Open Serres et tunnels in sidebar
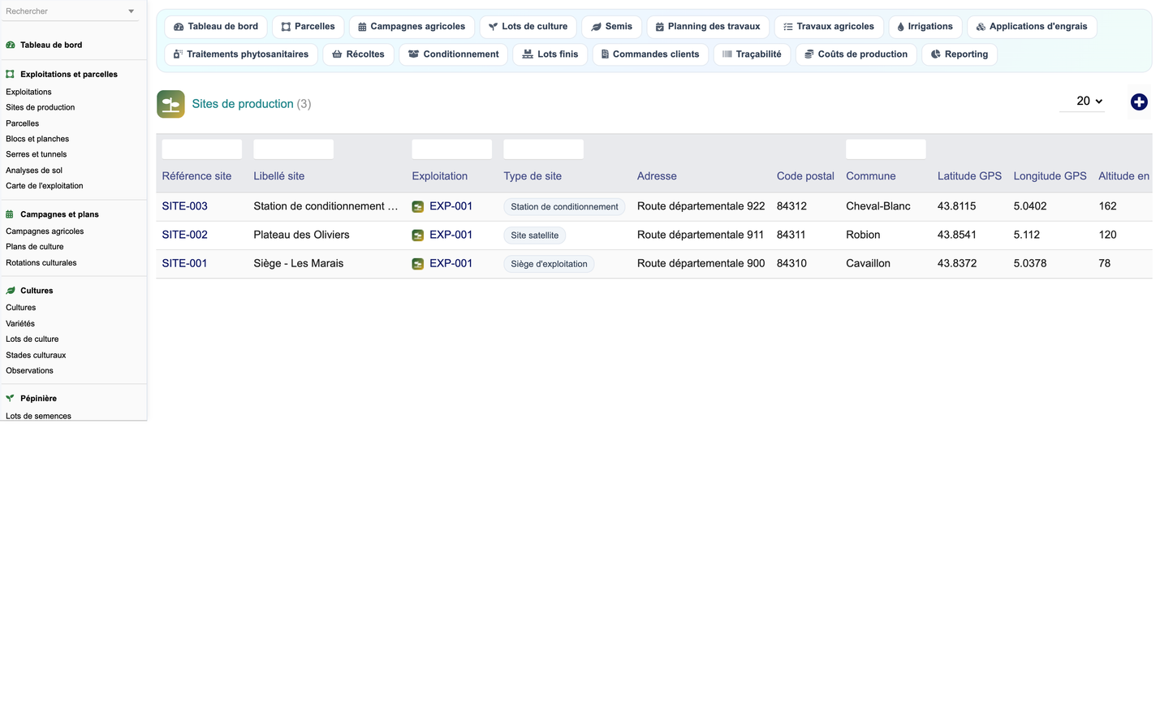 coord(37,154)
